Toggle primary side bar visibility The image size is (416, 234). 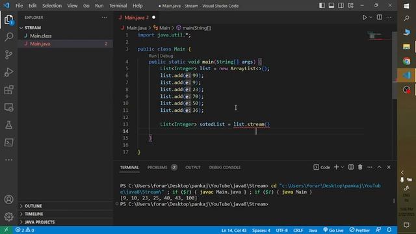point(322,6)
